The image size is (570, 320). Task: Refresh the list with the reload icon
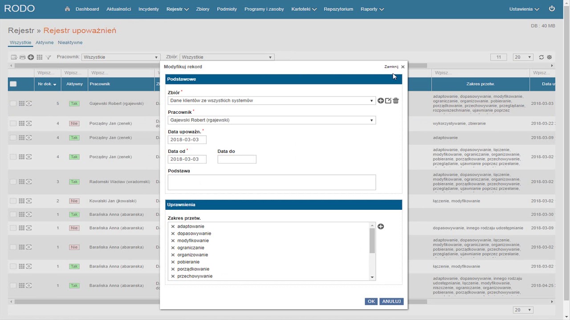(x=541, y=57)
